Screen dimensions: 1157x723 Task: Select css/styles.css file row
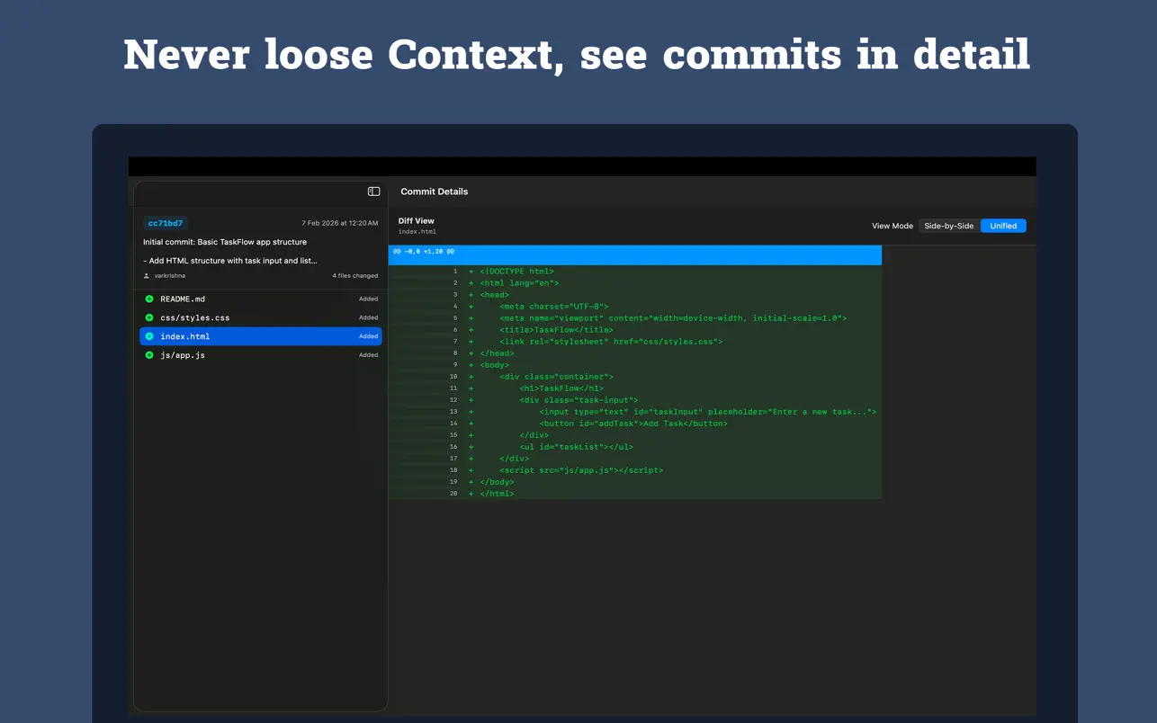(x=261, y=317)
